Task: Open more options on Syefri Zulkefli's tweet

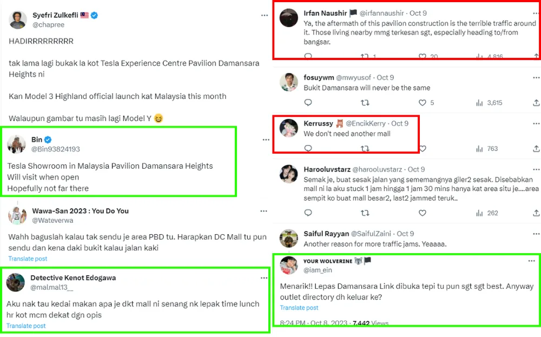Action: coord(264,16)
